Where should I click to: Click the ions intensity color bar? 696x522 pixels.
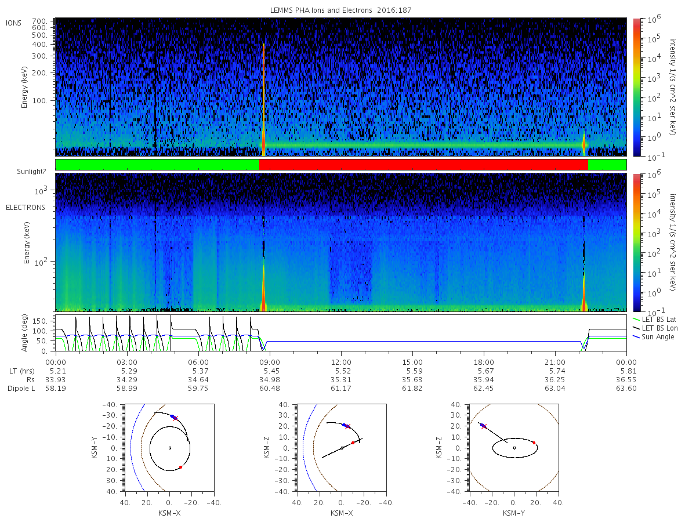636,87
